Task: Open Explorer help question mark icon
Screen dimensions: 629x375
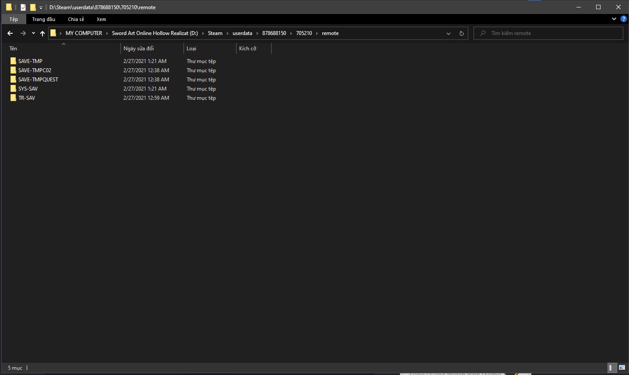Action: click(x=624, y=19)
